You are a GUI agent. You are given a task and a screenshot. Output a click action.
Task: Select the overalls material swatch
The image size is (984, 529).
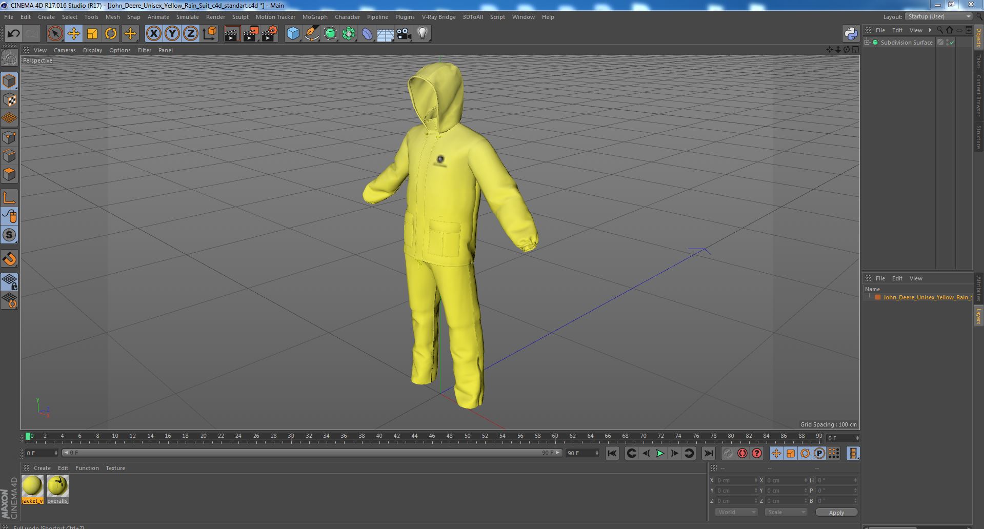[57, 489]
